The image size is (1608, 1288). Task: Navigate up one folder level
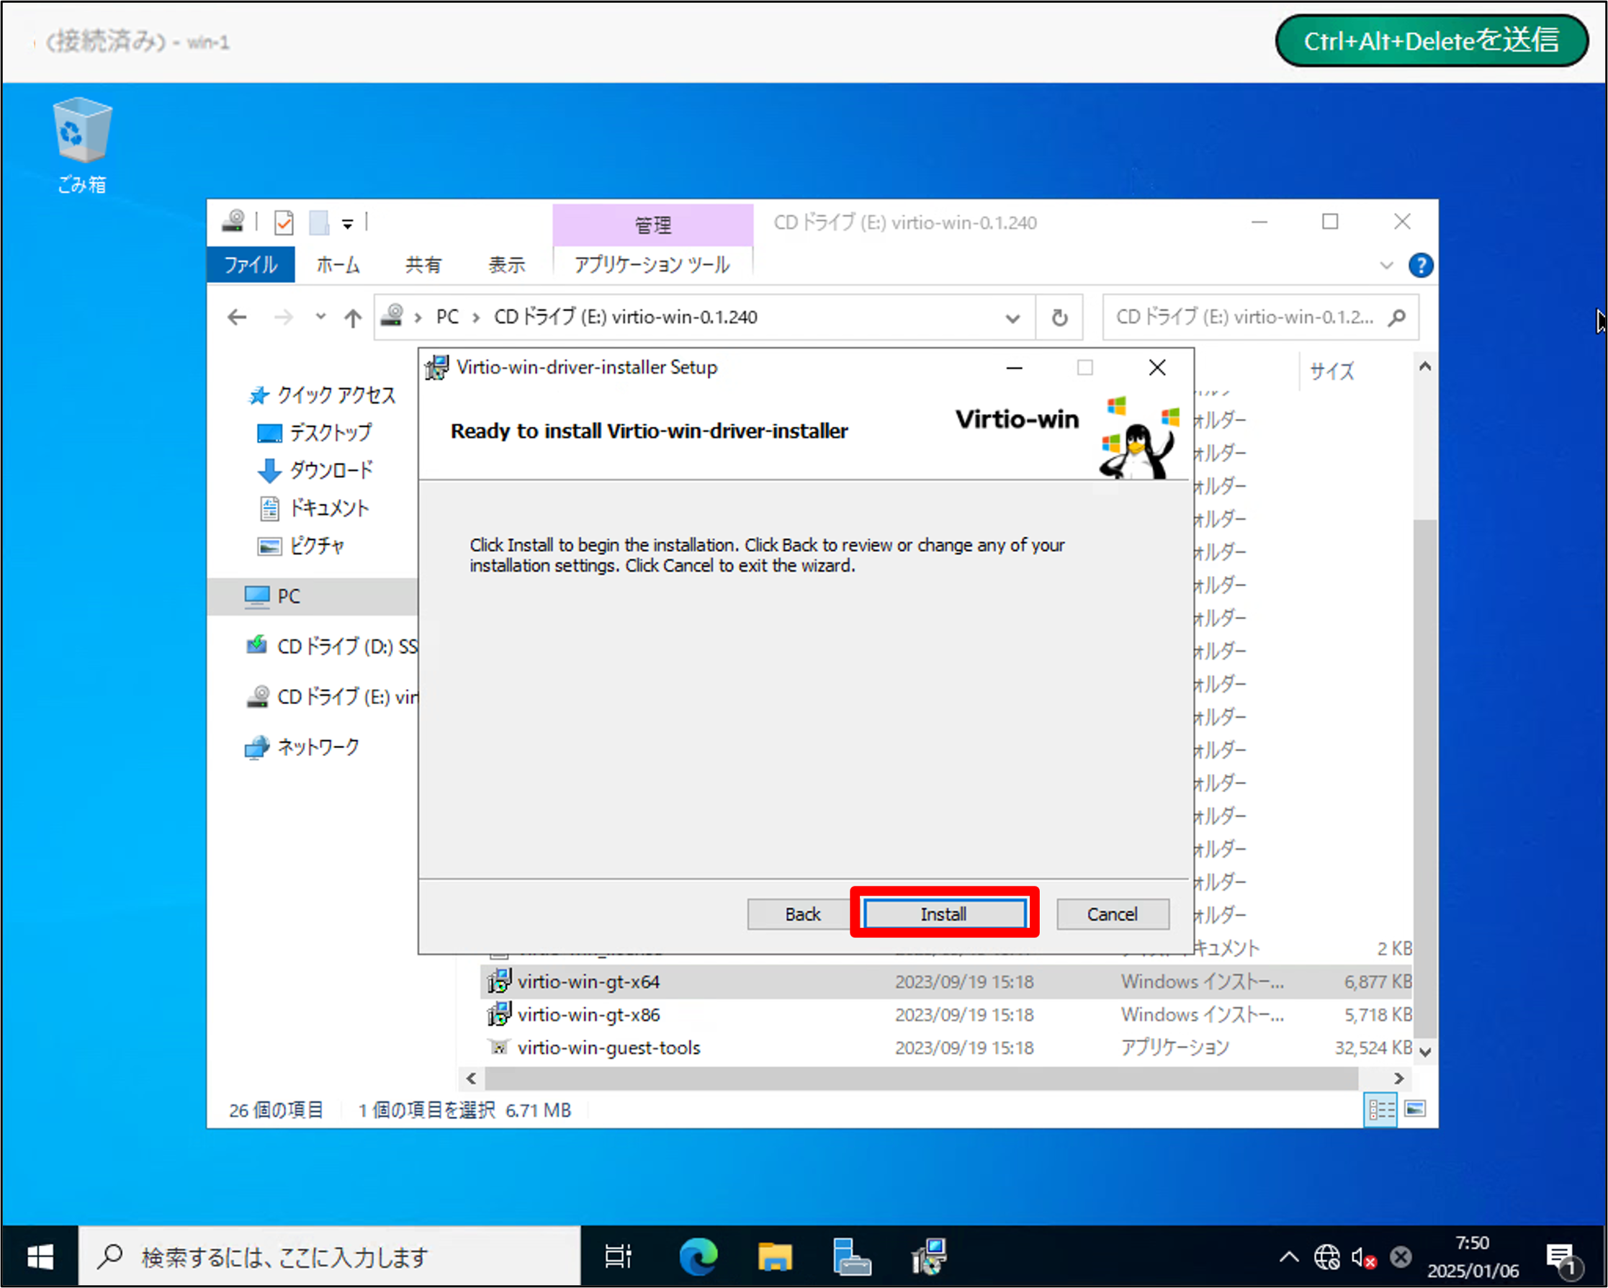tap(353, 318)
